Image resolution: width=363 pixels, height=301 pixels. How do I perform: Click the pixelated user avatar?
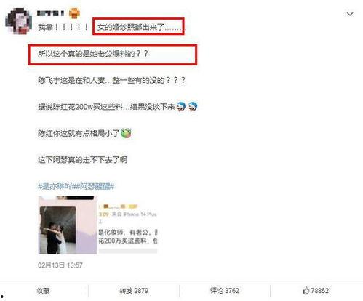pyautogui.click(x=19, y=21)
